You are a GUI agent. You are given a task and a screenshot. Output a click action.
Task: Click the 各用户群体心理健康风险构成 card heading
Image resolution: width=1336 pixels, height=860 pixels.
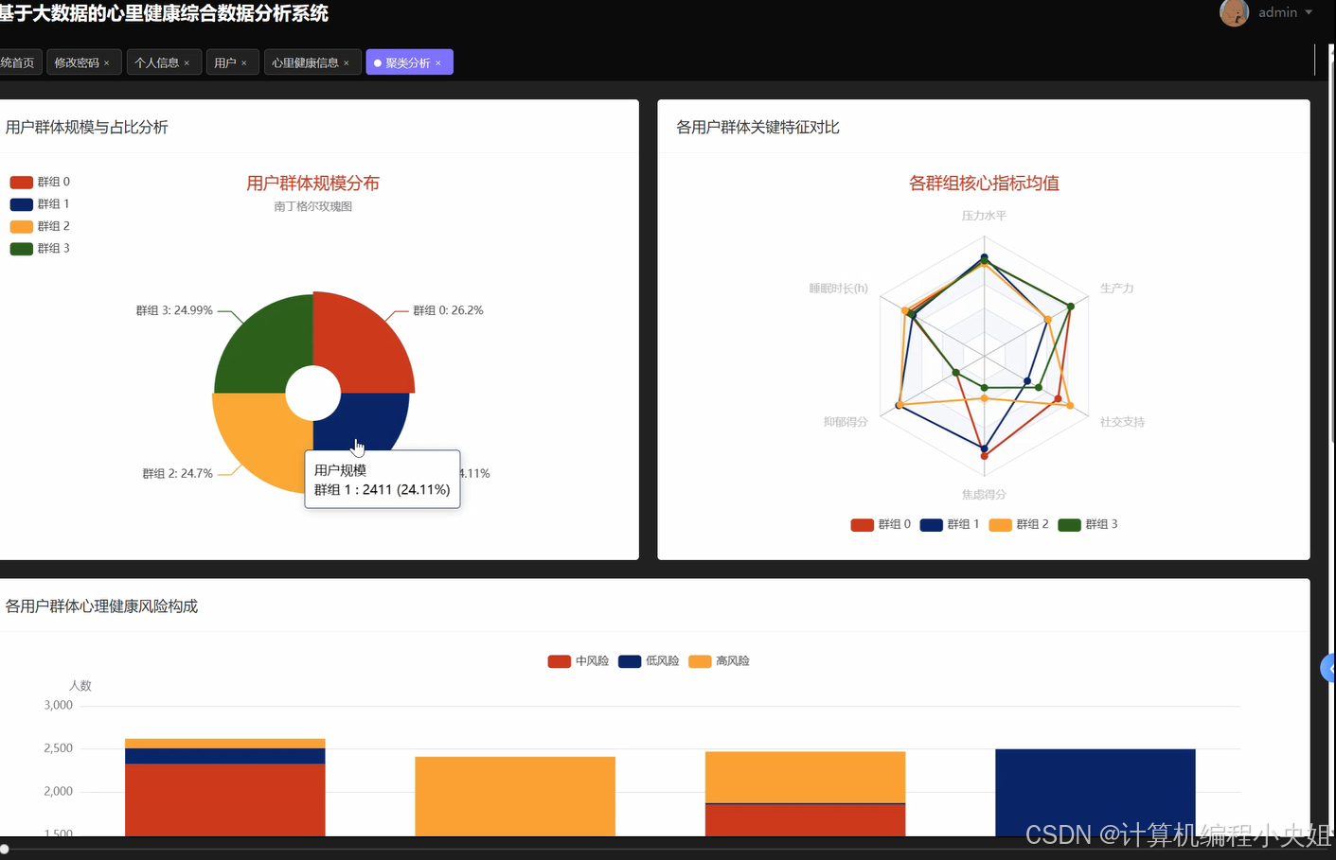click(x=101, y=606)
